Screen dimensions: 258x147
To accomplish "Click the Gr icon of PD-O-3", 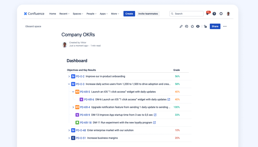I will point(73,84).
